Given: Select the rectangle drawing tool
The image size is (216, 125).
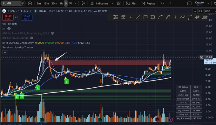Looking at the screenshot, I should (153, 17).
